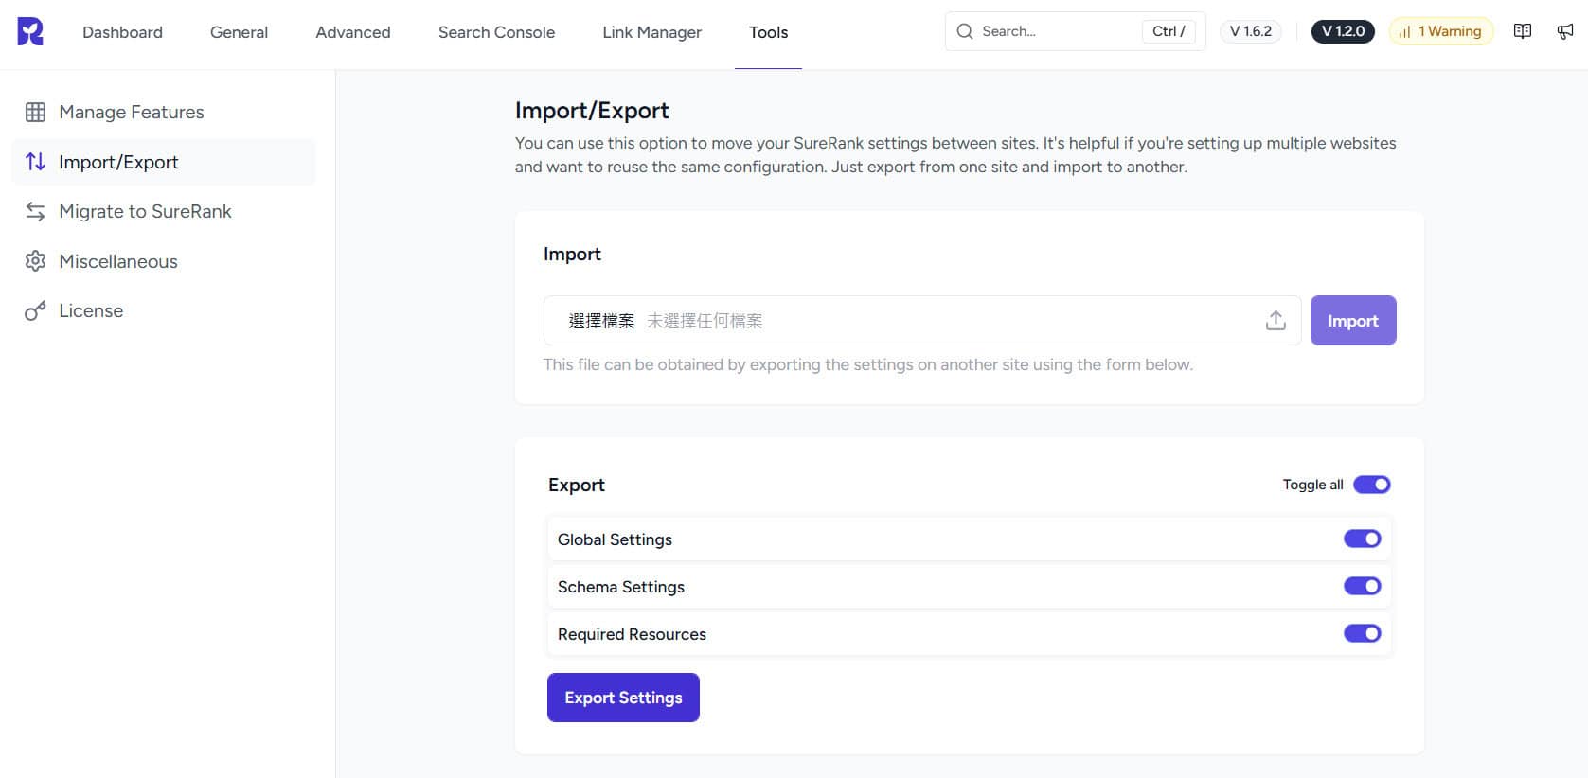Select Import/Export in sidebar

click(164, 162)
